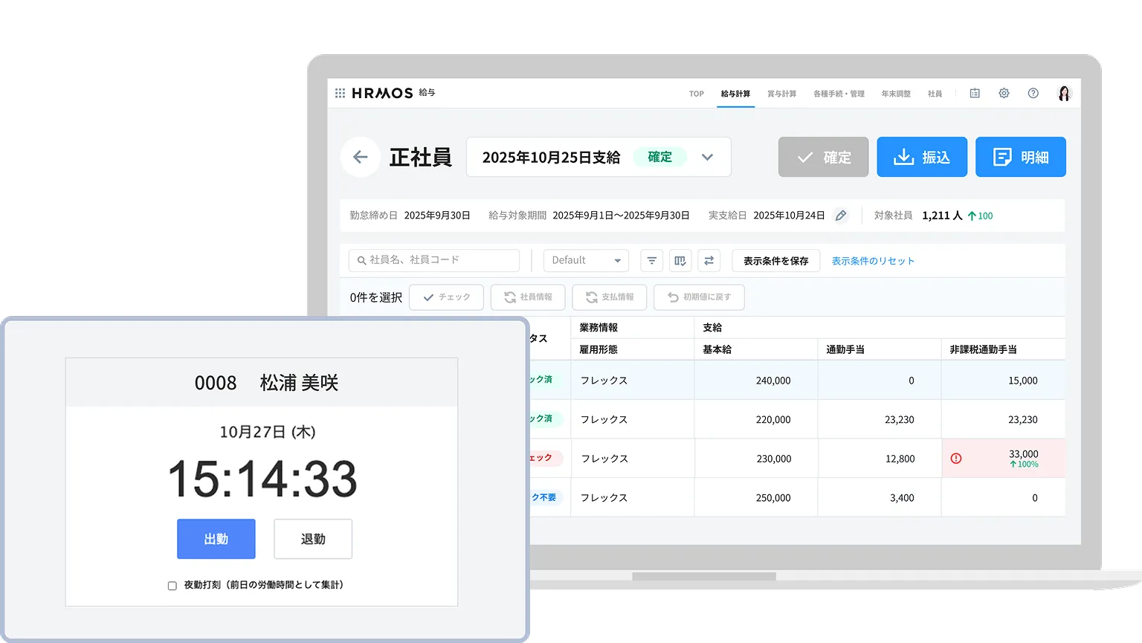Click the 社員名、社員コード search field

tap(433, 260)
